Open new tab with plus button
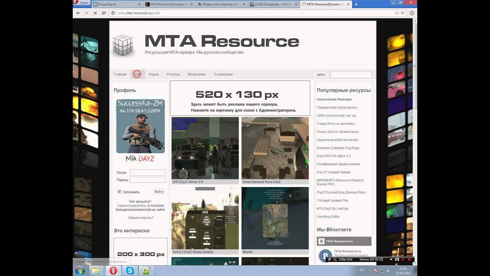 pyautogui.click(x=356, y=5)
